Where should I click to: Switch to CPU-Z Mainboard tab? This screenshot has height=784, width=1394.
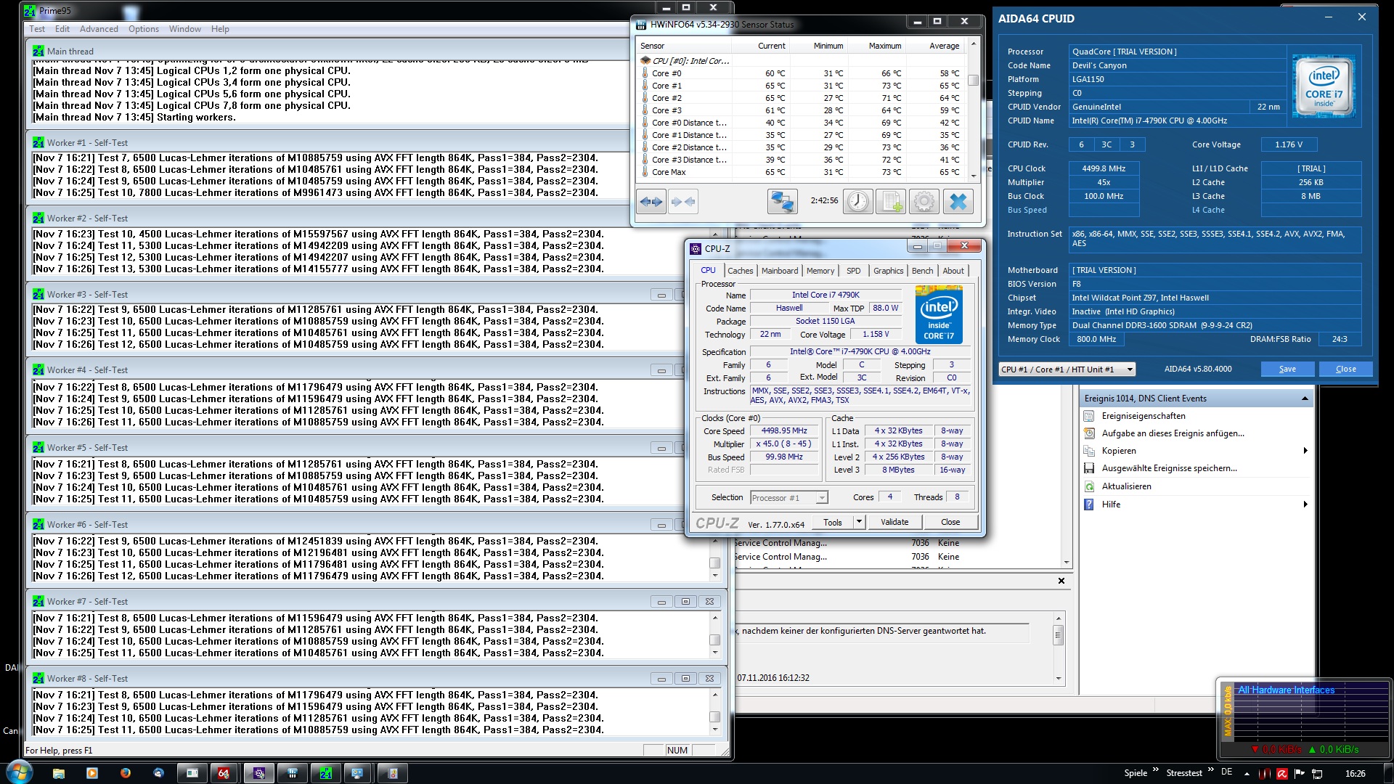coord(779,271)
